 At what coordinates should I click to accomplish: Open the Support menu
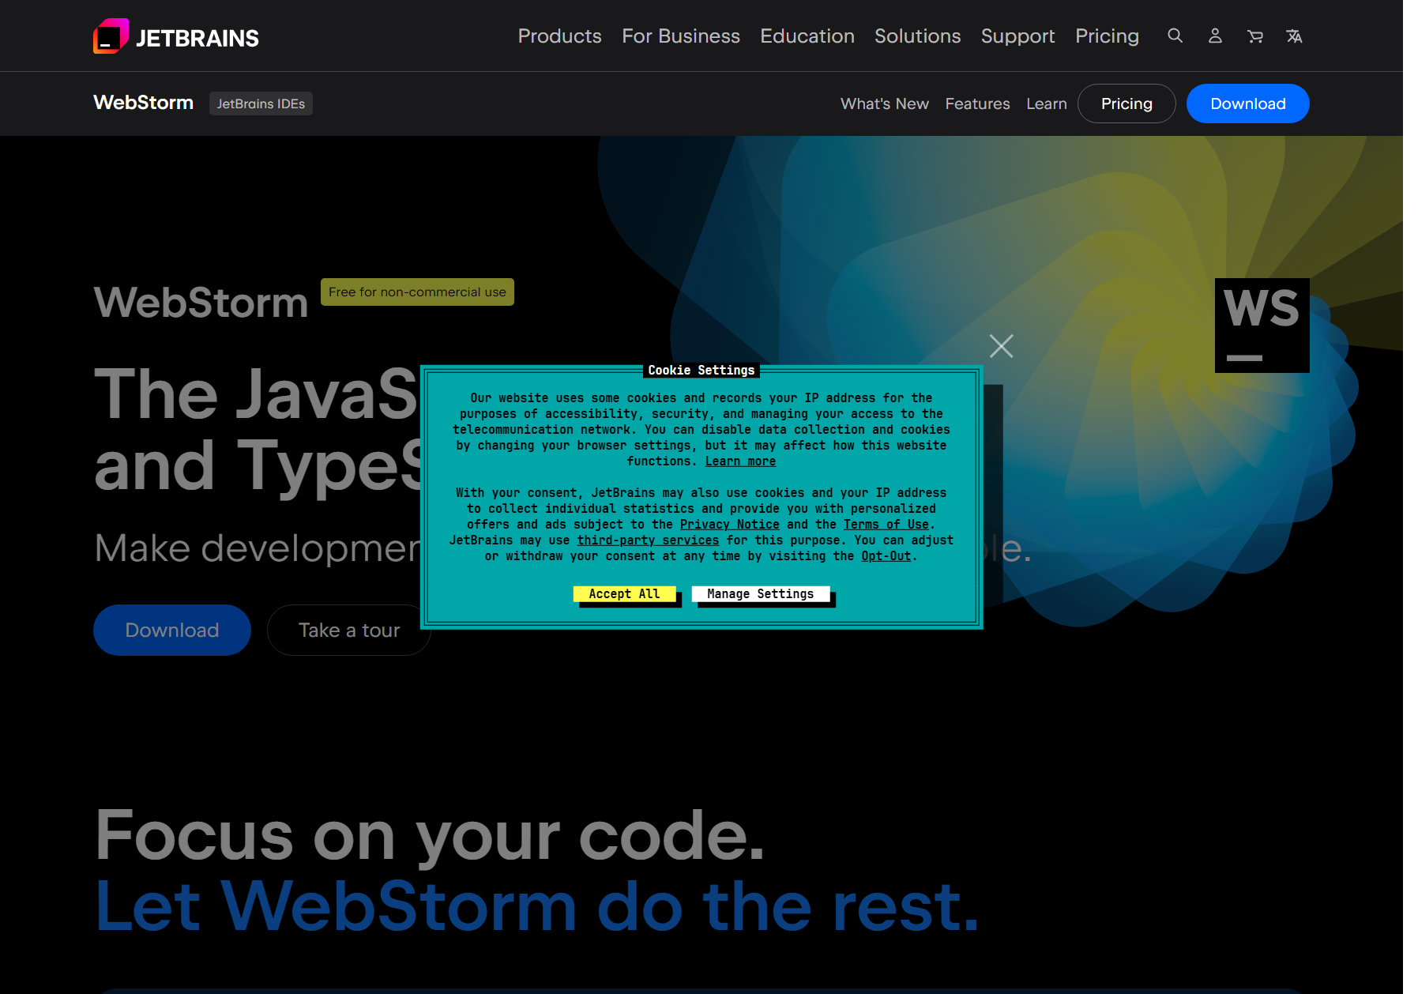(1017, 36)
